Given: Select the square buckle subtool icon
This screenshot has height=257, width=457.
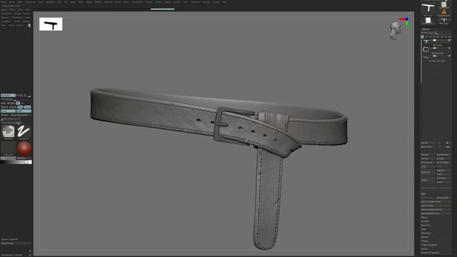Looking at the screenshot, I should 426,49.
